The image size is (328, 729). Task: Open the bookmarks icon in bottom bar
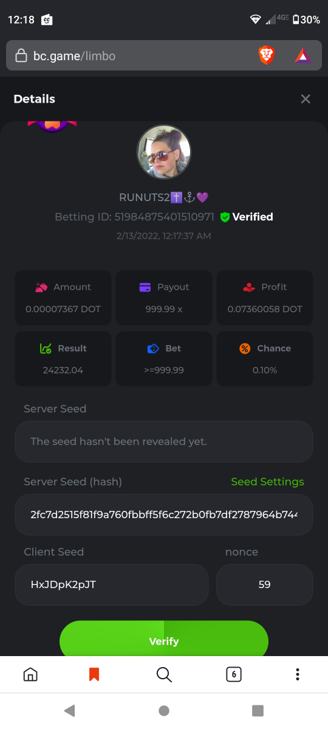tap(94, 674)
